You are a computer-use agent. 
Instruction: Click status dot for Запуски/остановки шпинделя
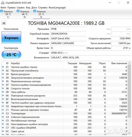(x=3, y=78)
